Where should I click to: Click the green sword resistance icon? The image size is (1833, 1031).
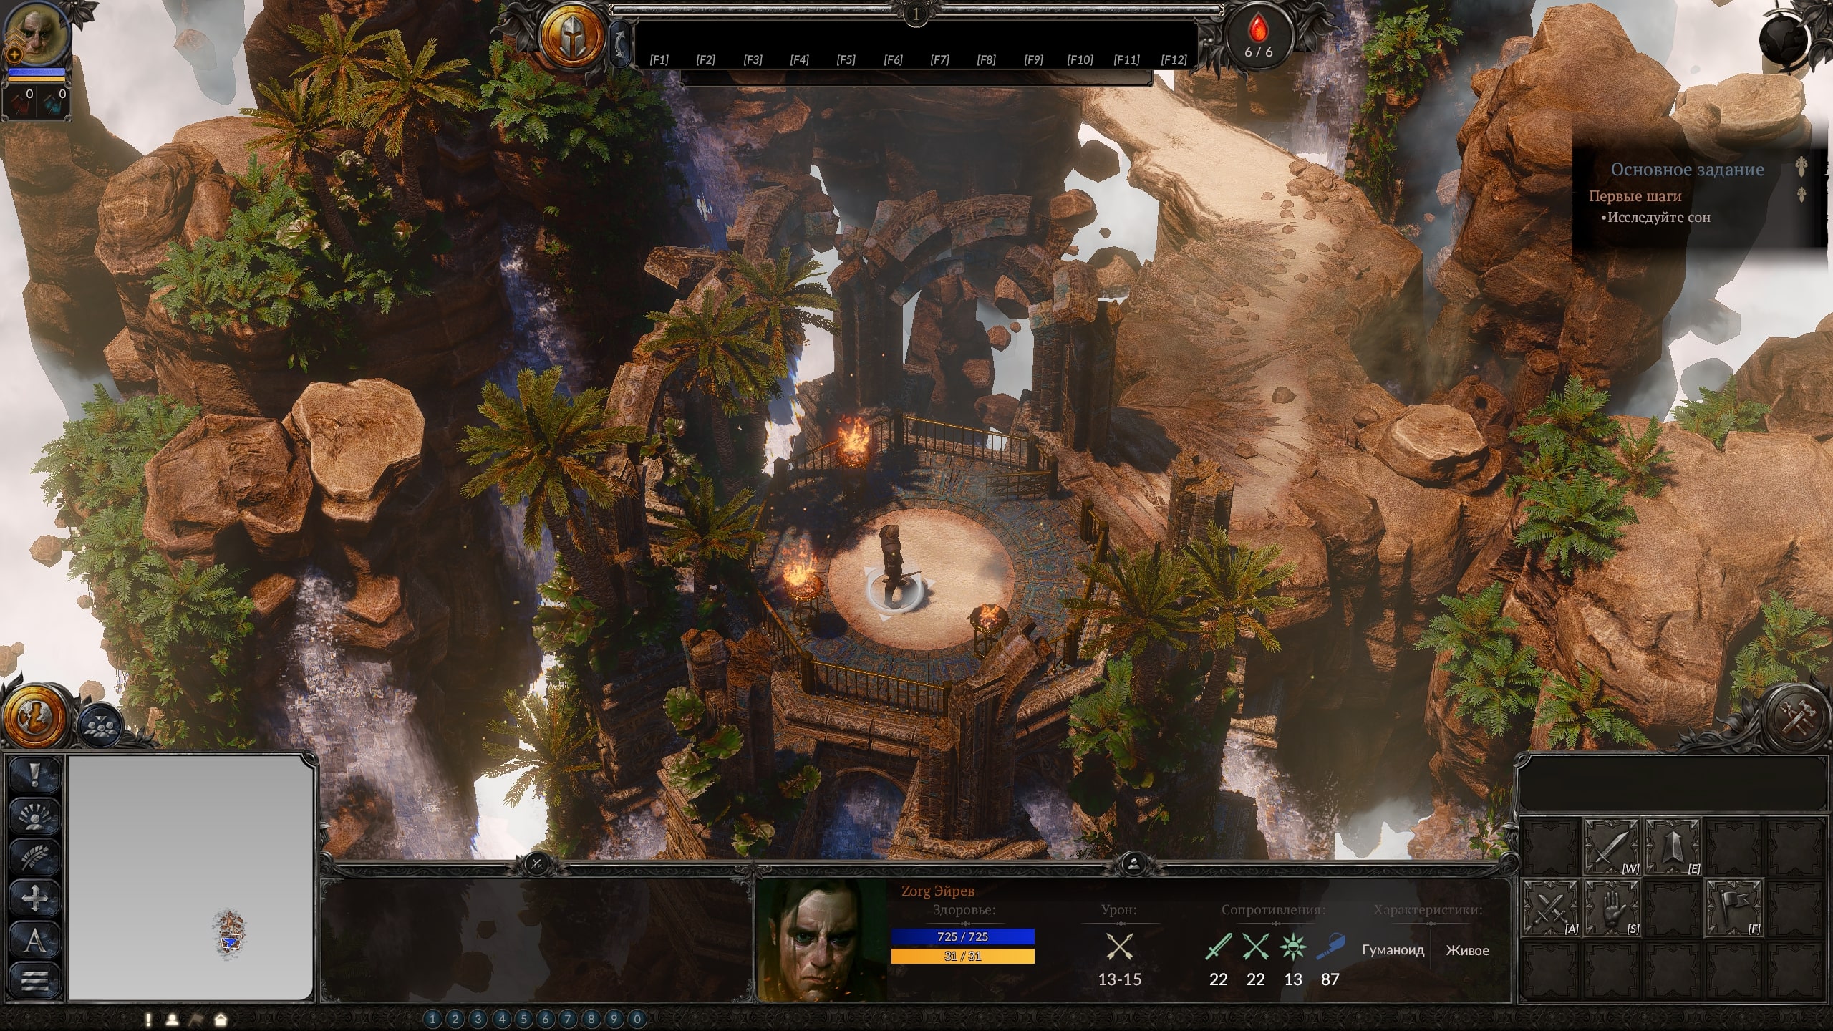[1218, 947]
